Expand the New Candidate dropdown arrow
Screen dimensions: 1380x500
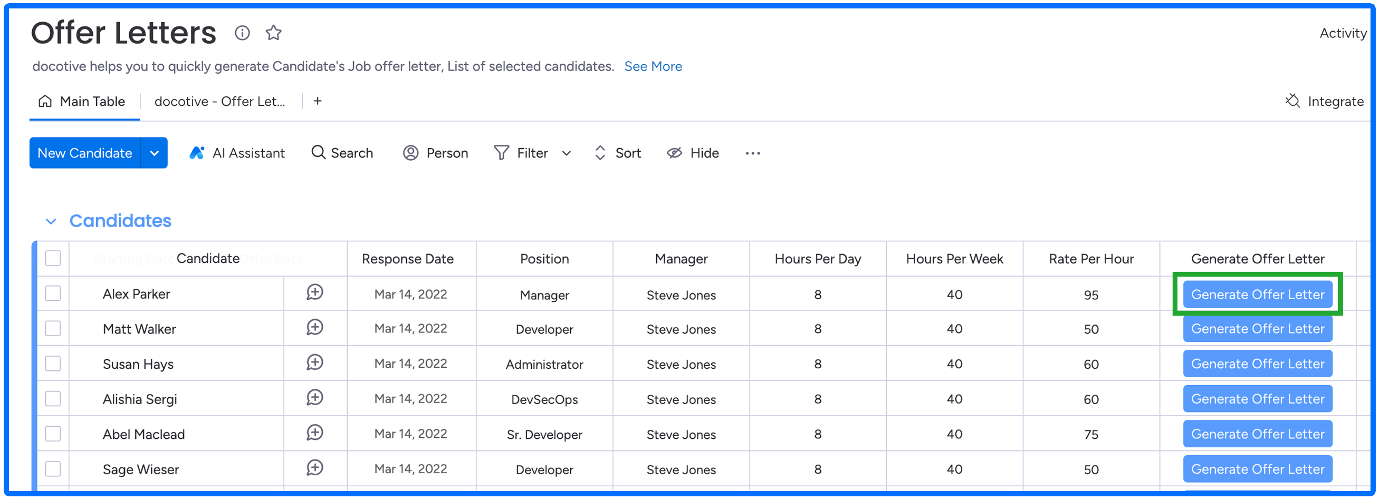click(154, 153)
